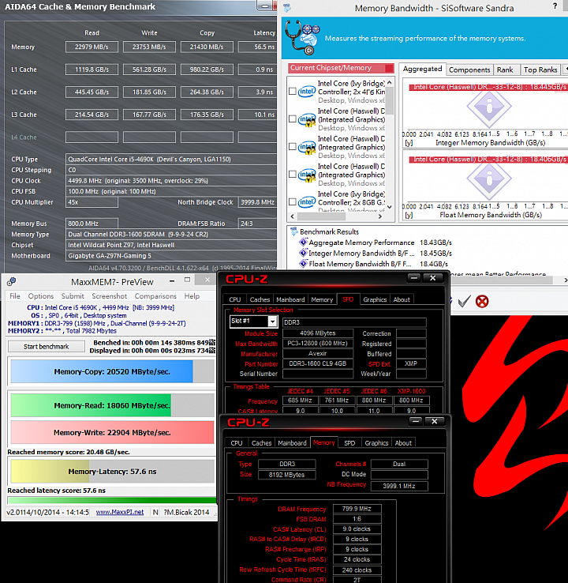Click the Benchmark Results header icon
The height and width of the screenshot is (583, 568).
[x=294, y=231]
